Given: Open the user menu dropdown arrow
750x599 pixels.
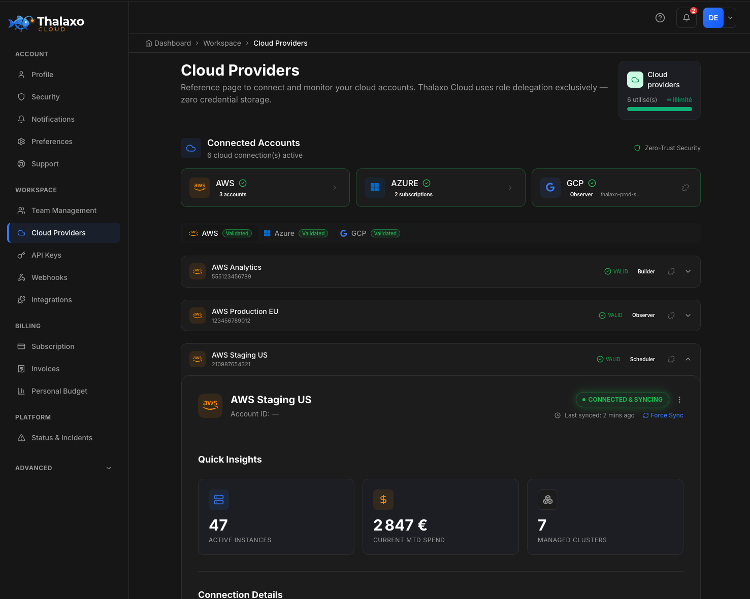Looking at the screenshot, I should 730,18.
